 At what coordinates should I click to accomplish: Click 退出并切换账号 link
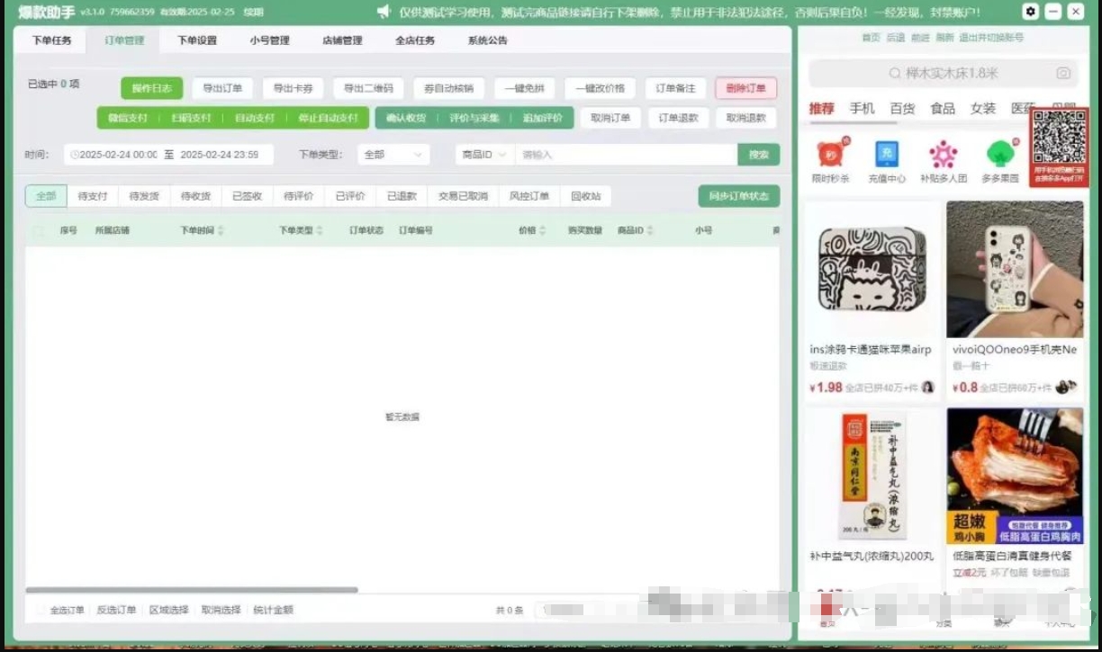click(x=991, y=38)
